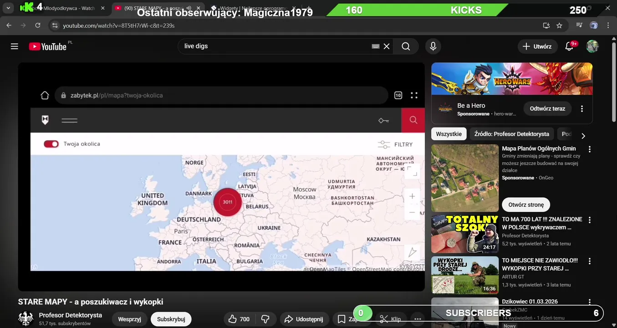The image size is (617, 328).
Task: Open the 'Dzikowiec 01.03.2026' video title
Action: point(530,302)
